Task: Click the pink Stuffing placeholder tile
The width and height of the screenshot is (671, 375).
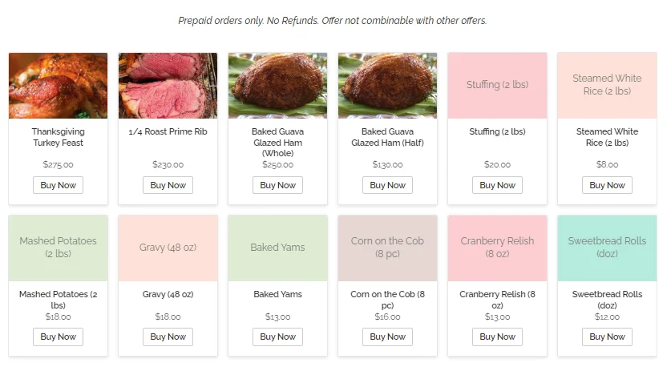Action: [497, 86]
